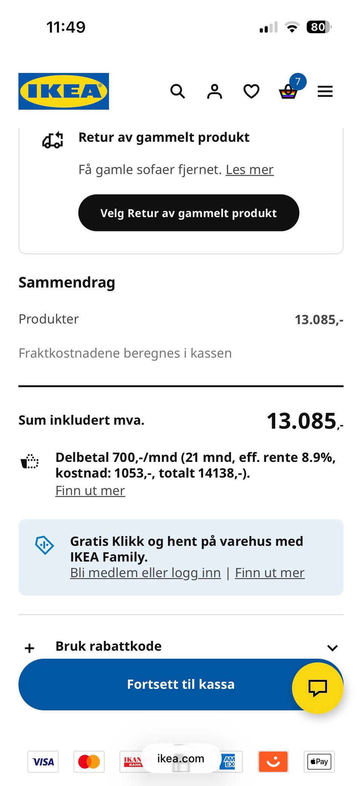Open shopping bag with 7 items
This screenshot has width=362, height=786.
[x=288, y=91]
